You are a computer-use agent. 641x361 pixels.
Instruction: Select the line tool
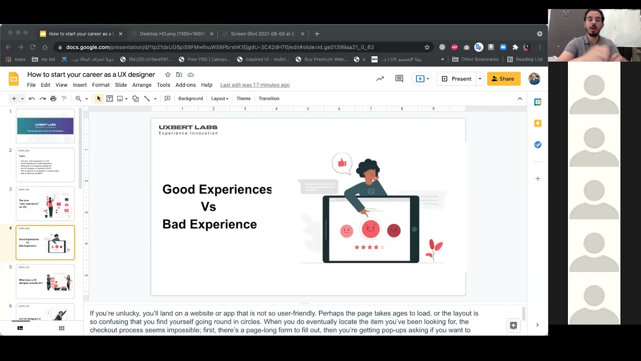[x=147, y=99]
